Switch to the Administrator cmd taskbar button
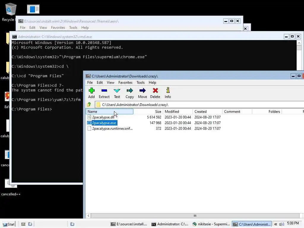 tap(170, 224)
